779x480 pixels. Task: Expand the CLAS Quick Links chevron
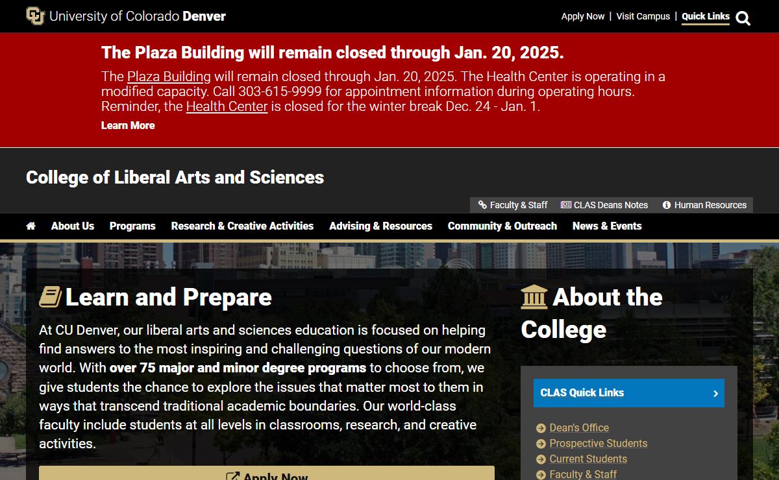point(715,393)
